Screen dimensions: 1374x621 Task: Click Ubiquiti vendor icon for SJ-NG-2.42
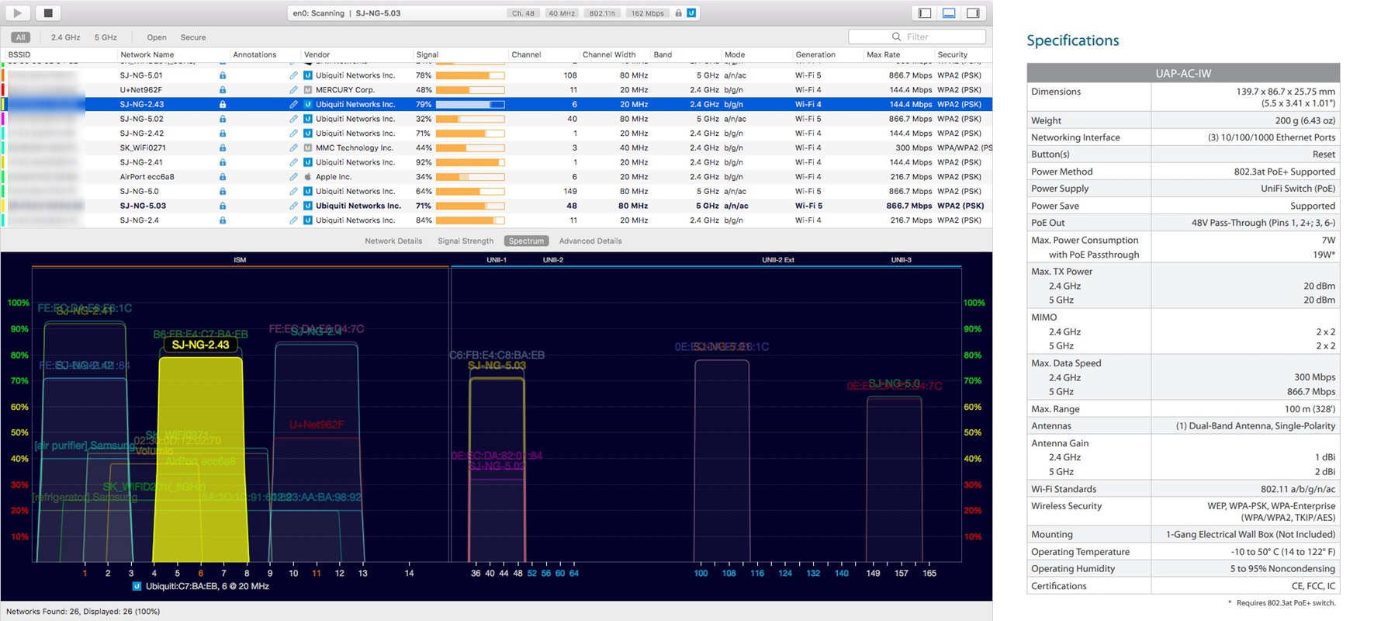pos(308,134)
